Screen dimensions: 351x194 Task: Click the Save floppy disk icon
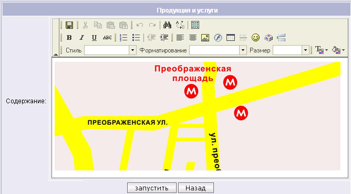(x=69, y=25)
